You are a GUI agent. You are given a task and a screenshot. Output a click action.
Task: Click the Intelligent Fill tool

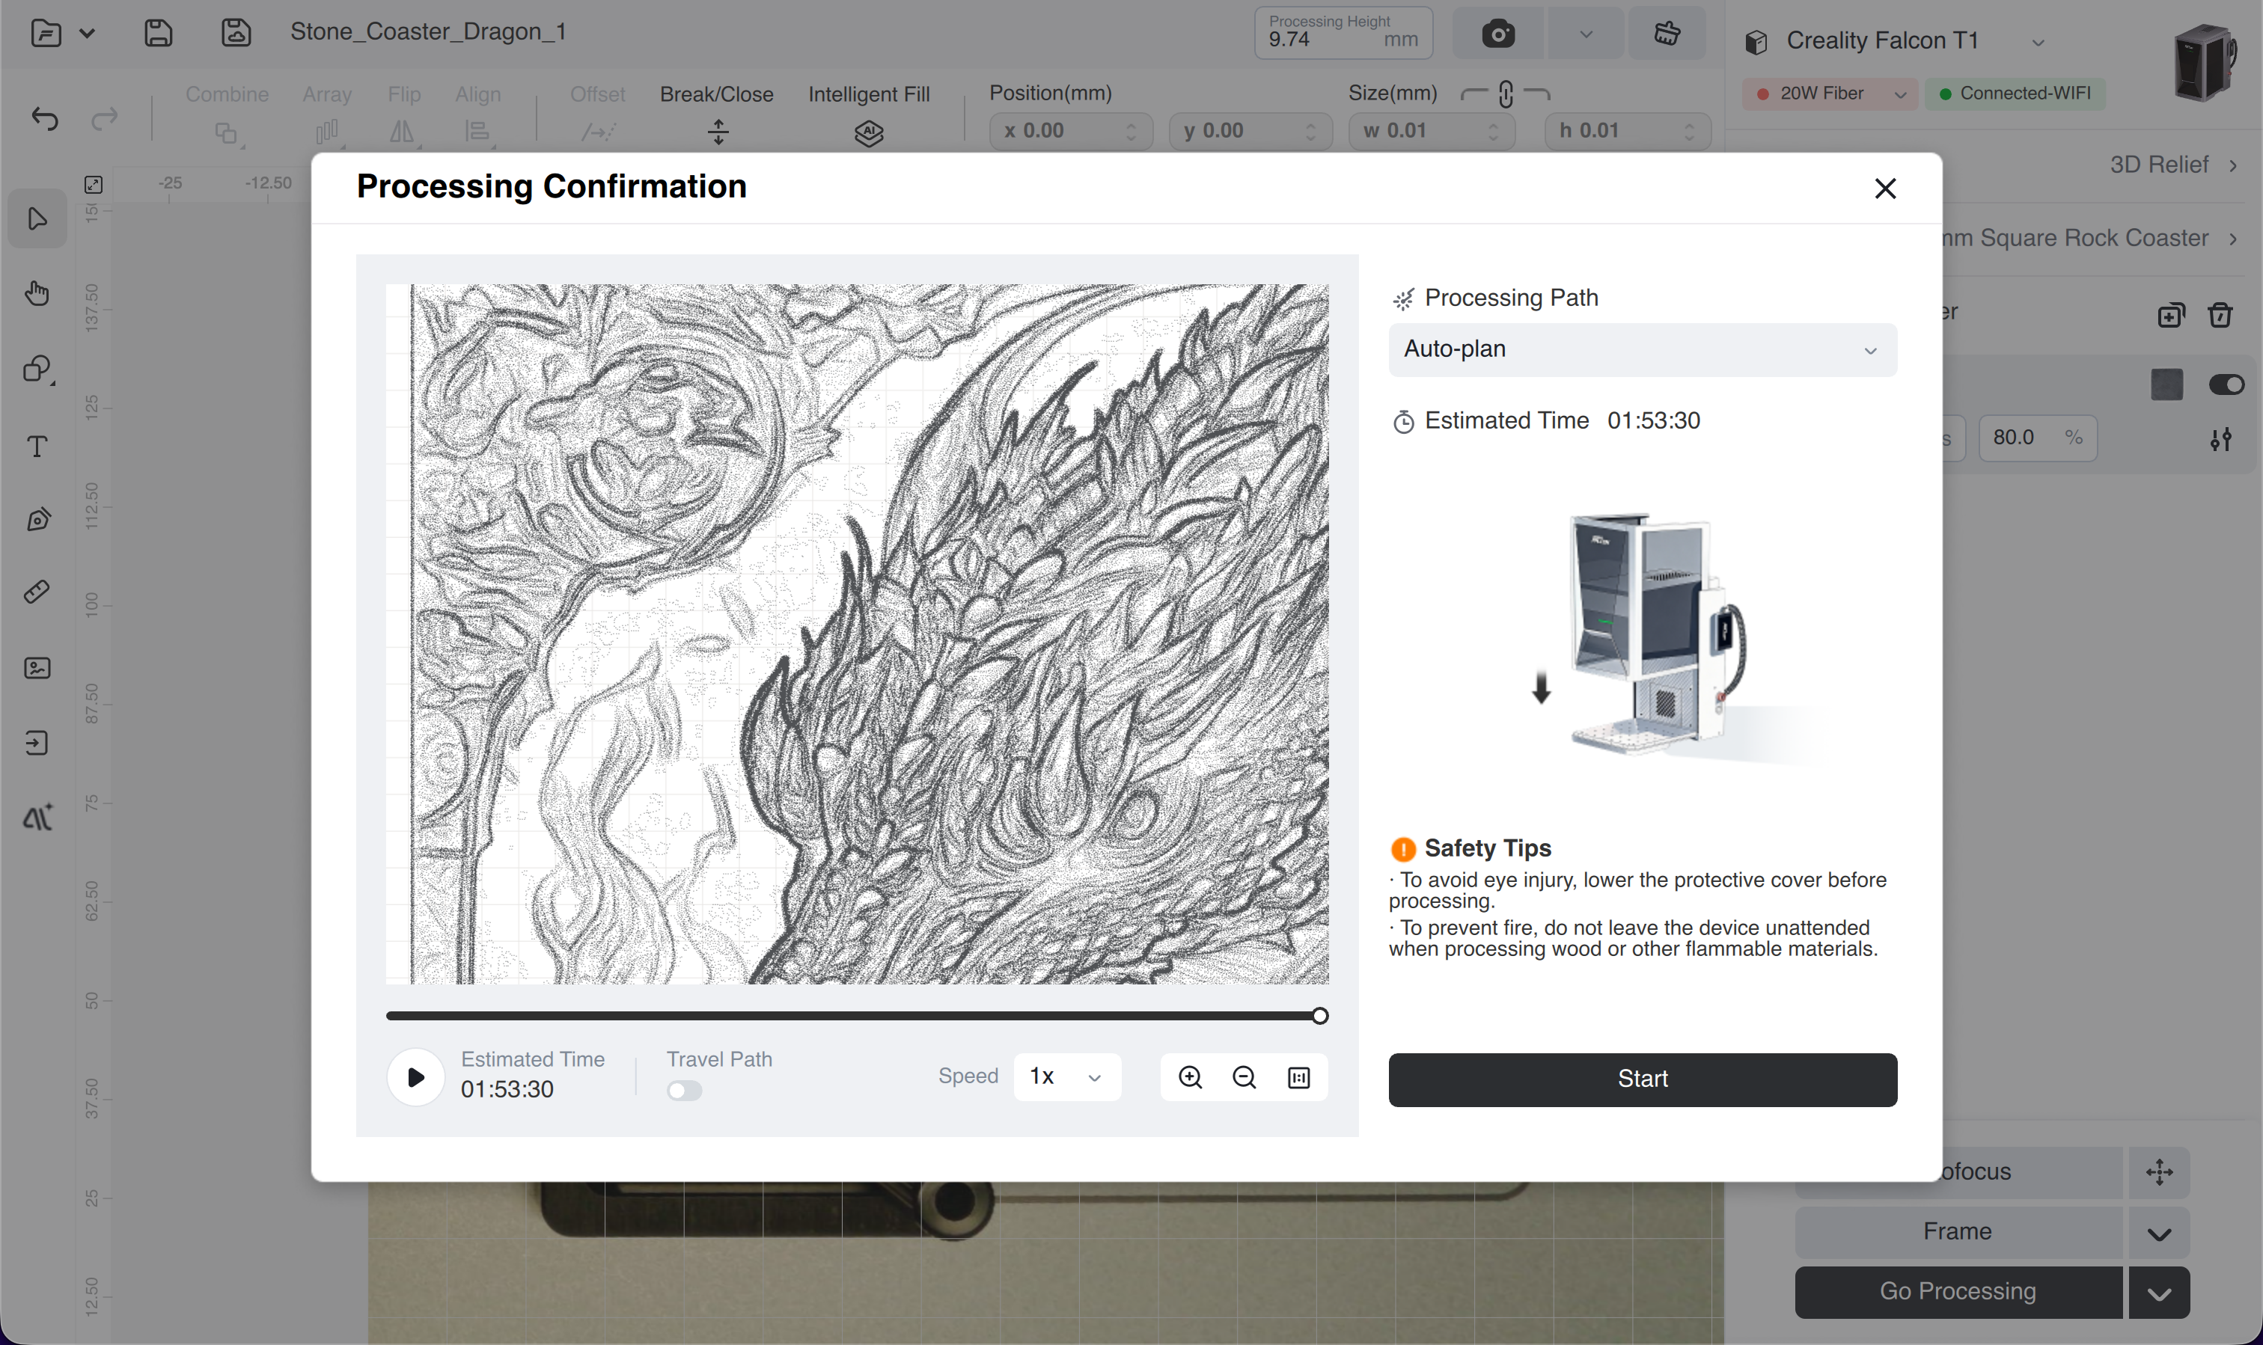869,114
